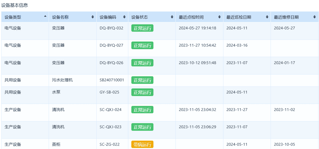Select device code SC-QXJ-023

pos(111,127)
